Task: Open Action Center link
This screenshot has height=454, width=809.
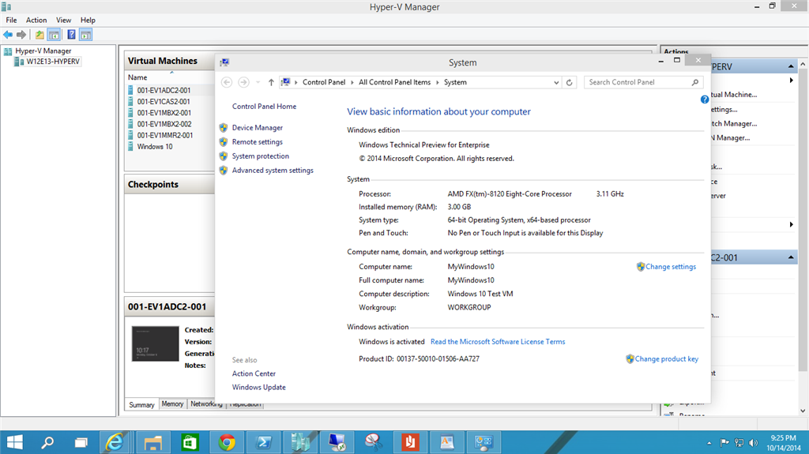Action: [254, 373]
